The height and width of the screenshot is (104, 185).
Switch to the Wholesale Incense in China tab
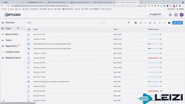coord(58,2)
